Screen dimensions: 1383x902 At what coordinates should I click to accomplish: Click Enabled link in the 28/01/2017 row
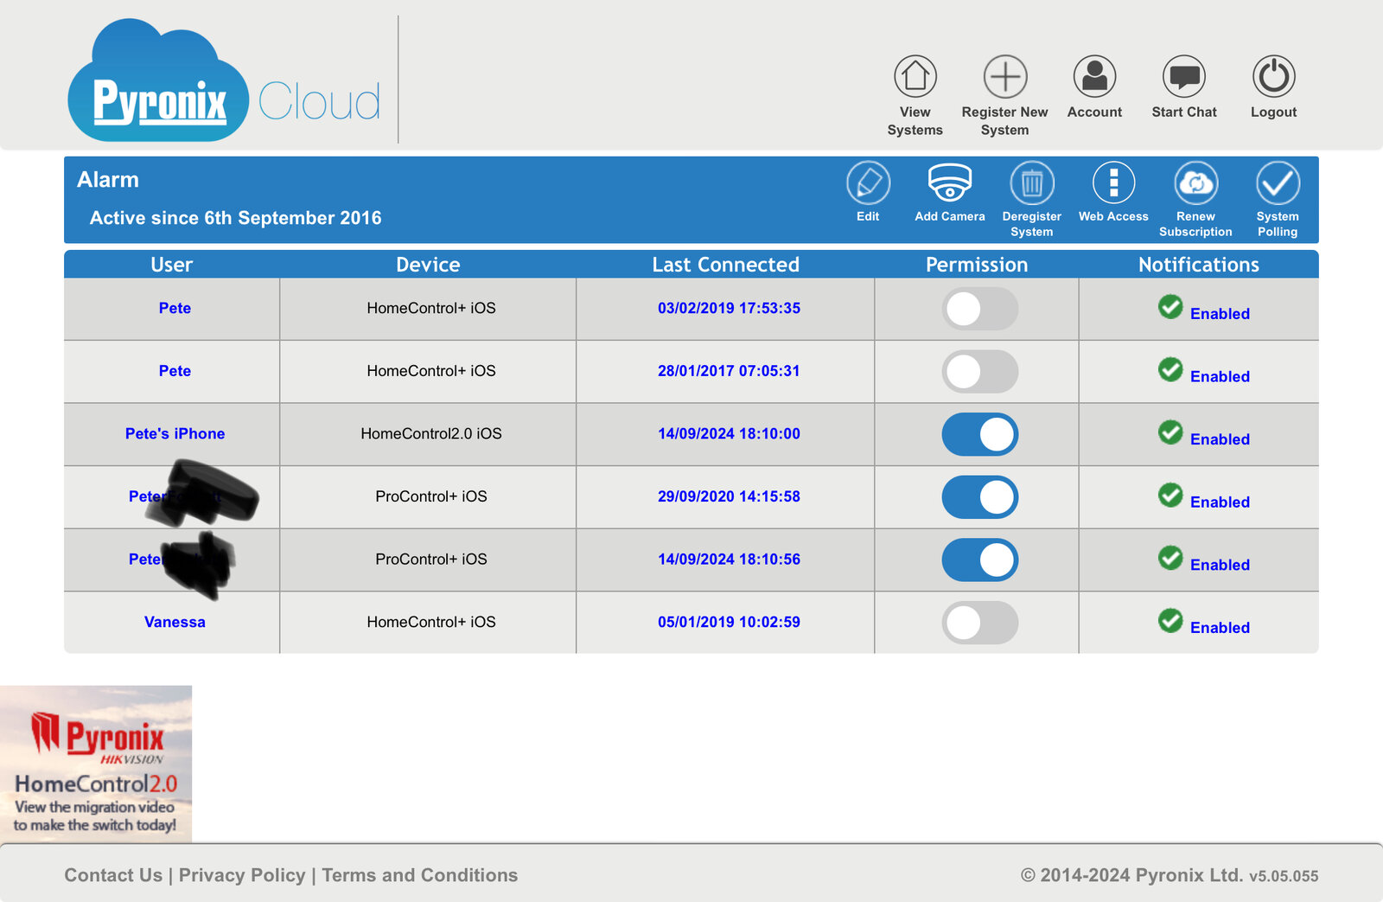[1220, 377]
